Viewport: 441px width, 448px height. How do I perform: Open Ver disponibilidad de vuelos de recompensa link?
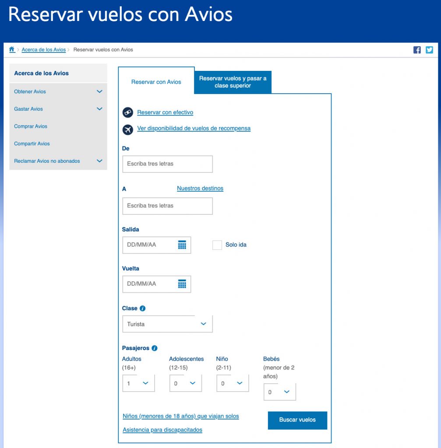click(194, 128)
